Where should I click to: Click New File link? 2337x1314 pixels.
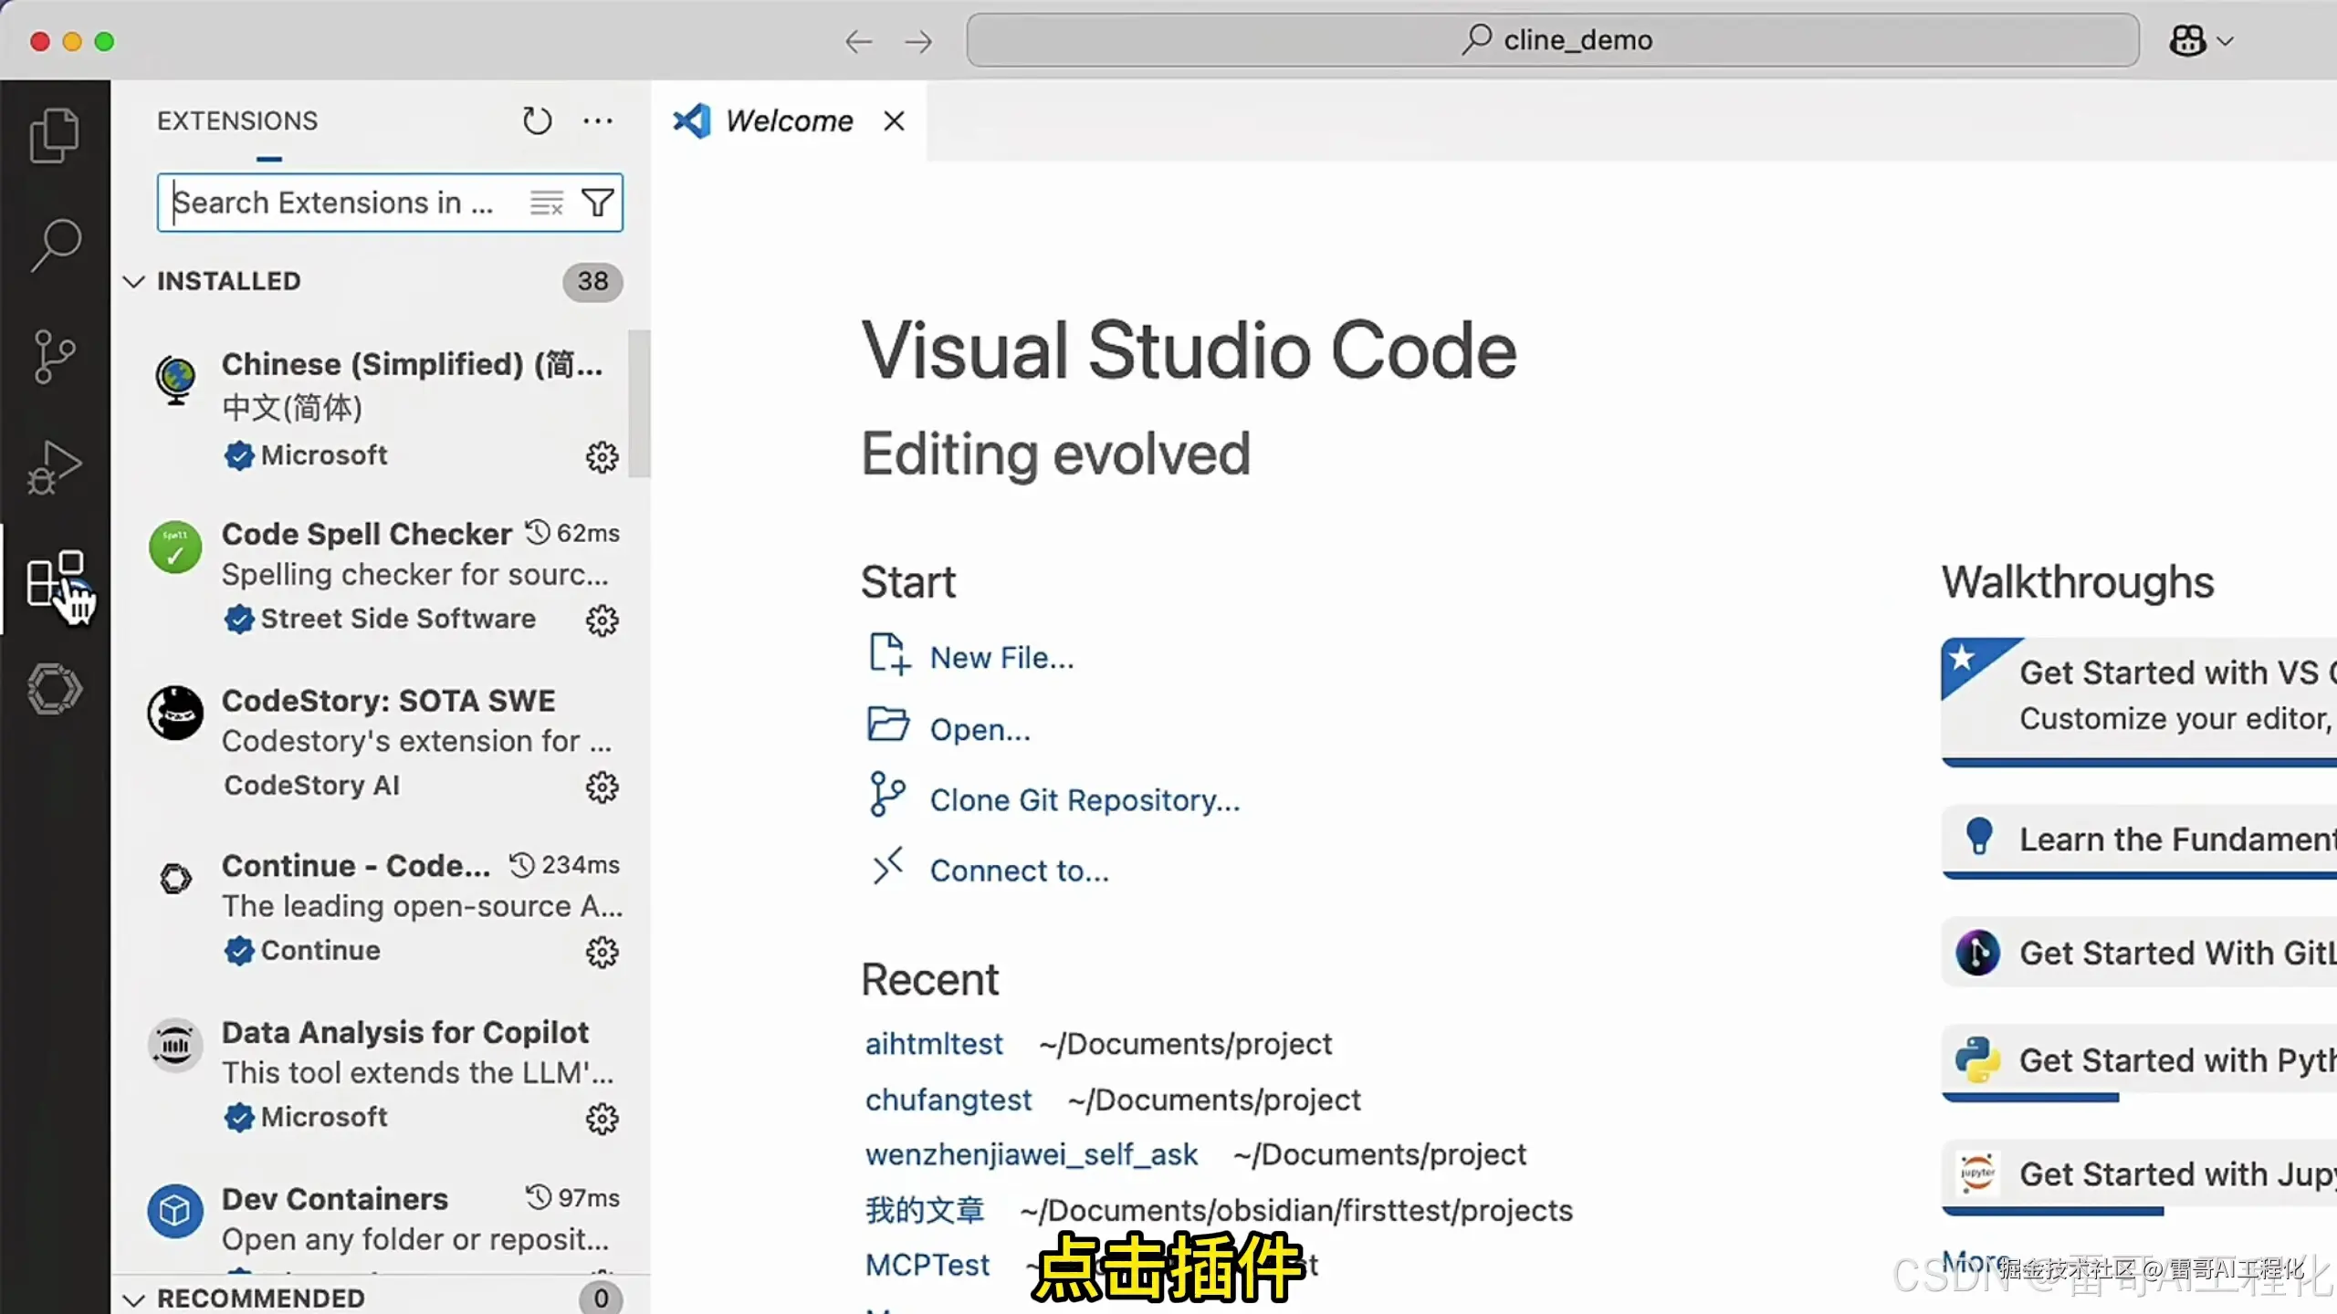(x=1001, y=657)
